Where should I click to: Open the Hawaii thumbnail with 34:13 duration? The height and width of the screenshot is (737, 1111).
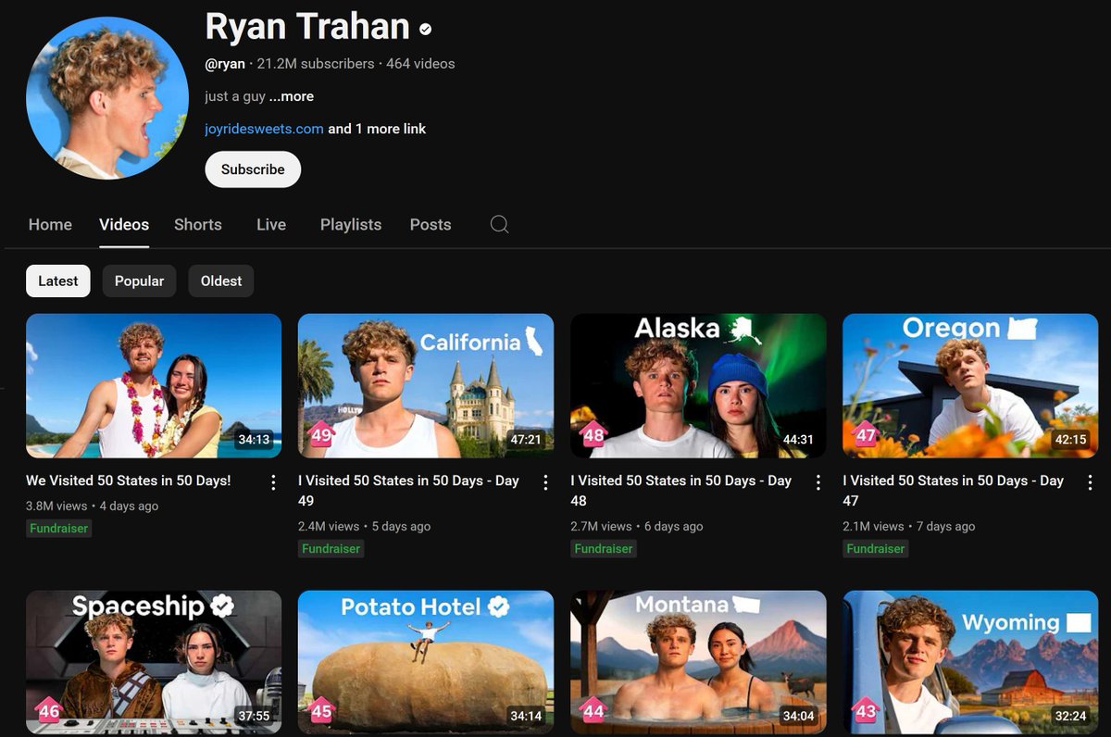pos(154,385)
